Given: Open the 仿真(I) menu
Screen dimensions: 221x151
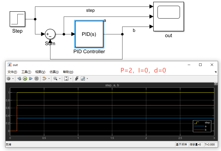Looking at the screenshot, I should (x=54, y=72).
